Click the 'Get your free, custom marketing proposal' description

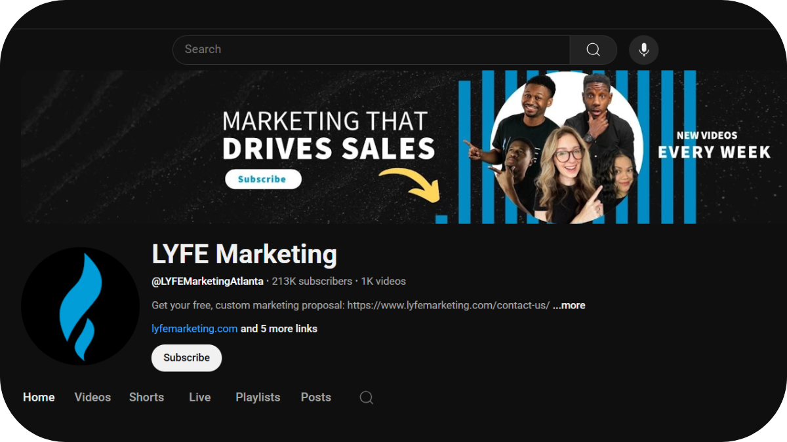point(350,305)
